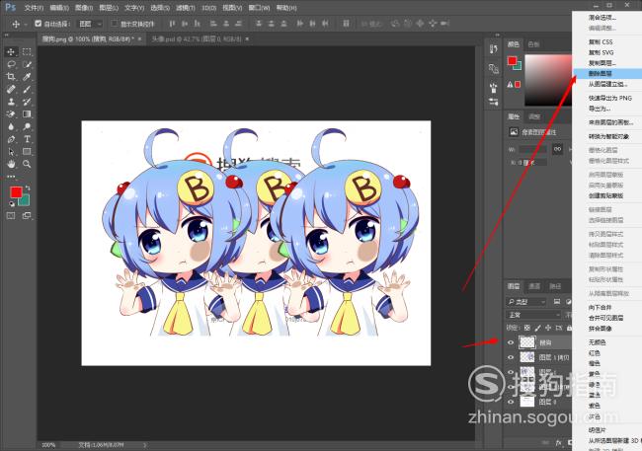The image size is (642, 451).
Task: Select the Clone Stamp tool
Action: pyautogui.click(x=11, y=102)
